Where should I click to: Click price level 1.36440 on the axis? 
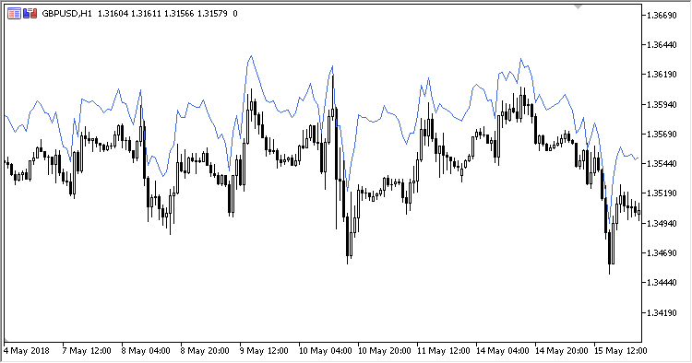[x=662, y=45]
